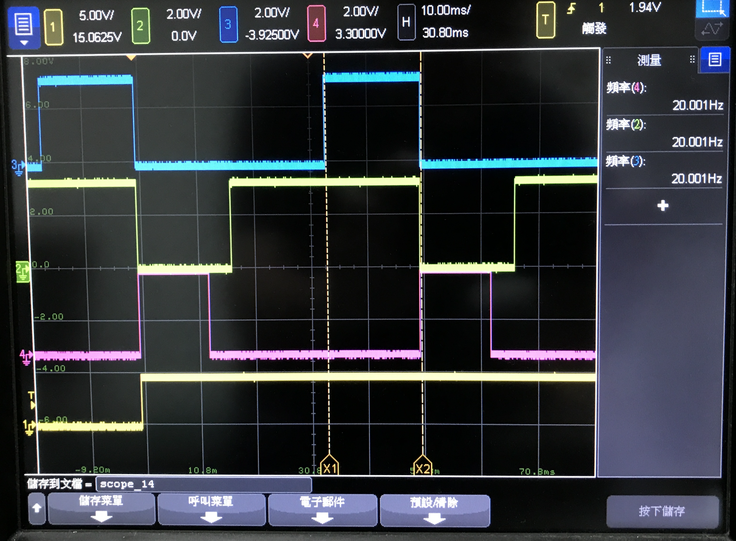Open the main menu icon at top left
Screen dimensions: 736x541
pyautogui.click(x=23, y=26)
